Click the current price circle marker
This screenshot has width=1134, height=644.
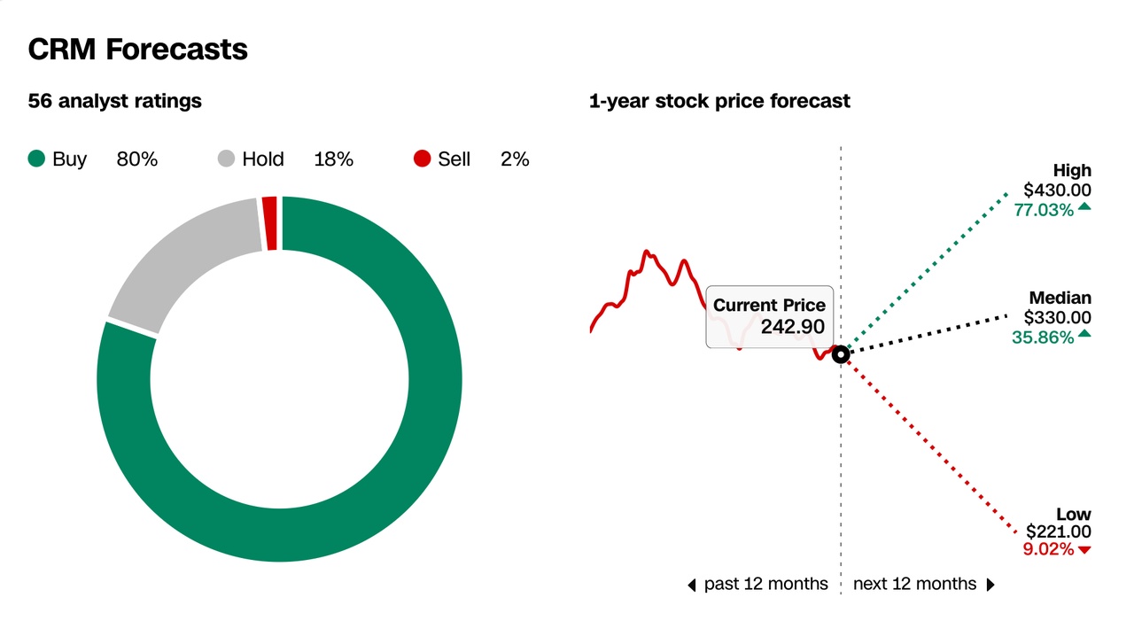coord(840,355)
